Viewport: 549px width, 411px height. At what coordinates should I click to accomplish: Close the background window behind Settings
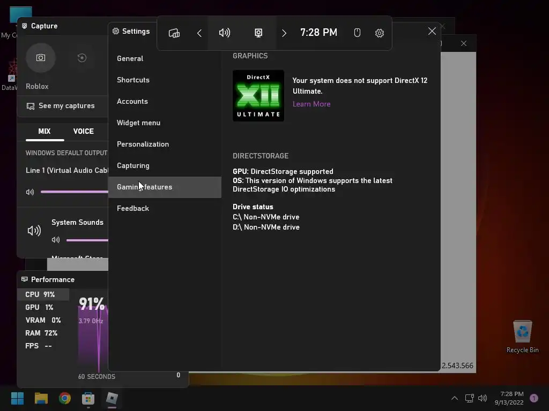coord(464,43)
